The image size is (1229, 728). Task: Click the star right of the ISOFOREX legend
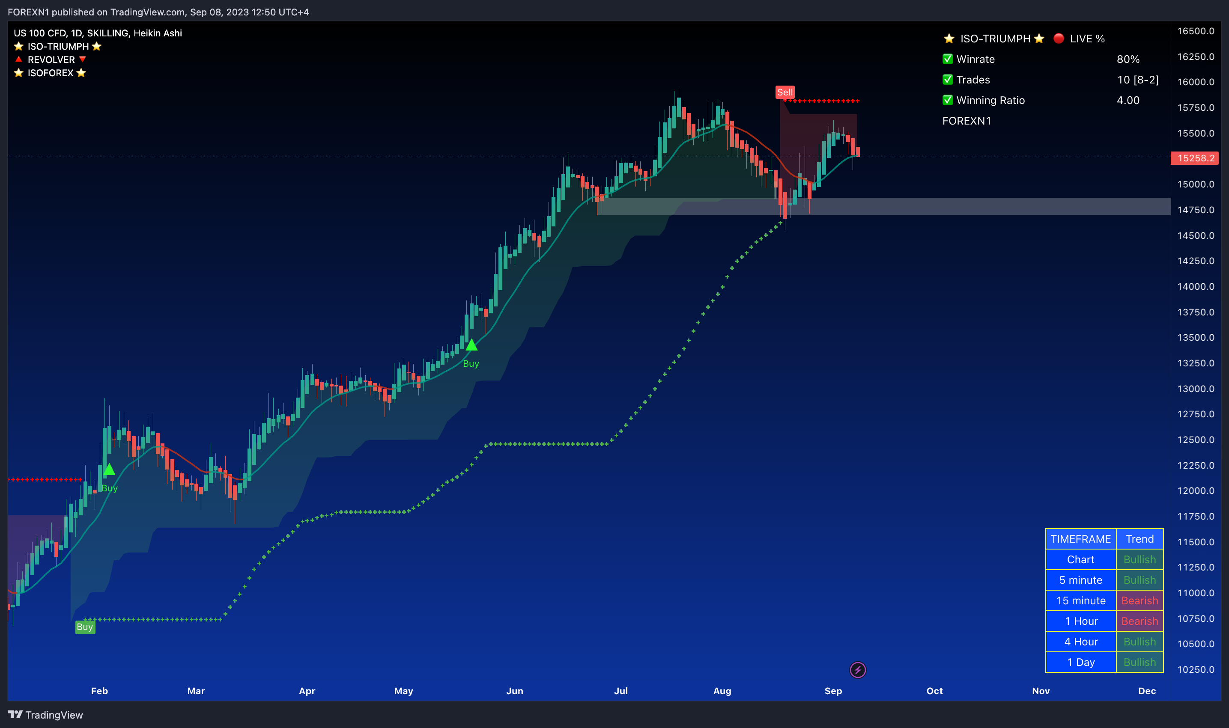pos(81,73)
